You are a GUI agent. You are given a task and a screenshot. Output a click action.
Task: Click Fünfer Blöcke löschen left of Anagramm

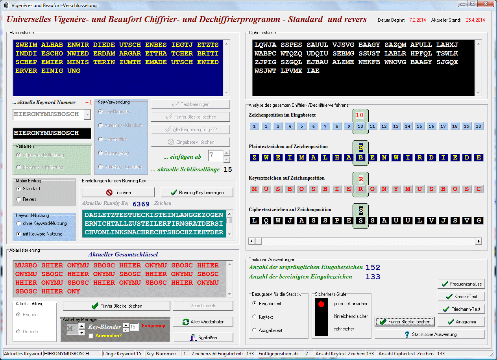405,322
